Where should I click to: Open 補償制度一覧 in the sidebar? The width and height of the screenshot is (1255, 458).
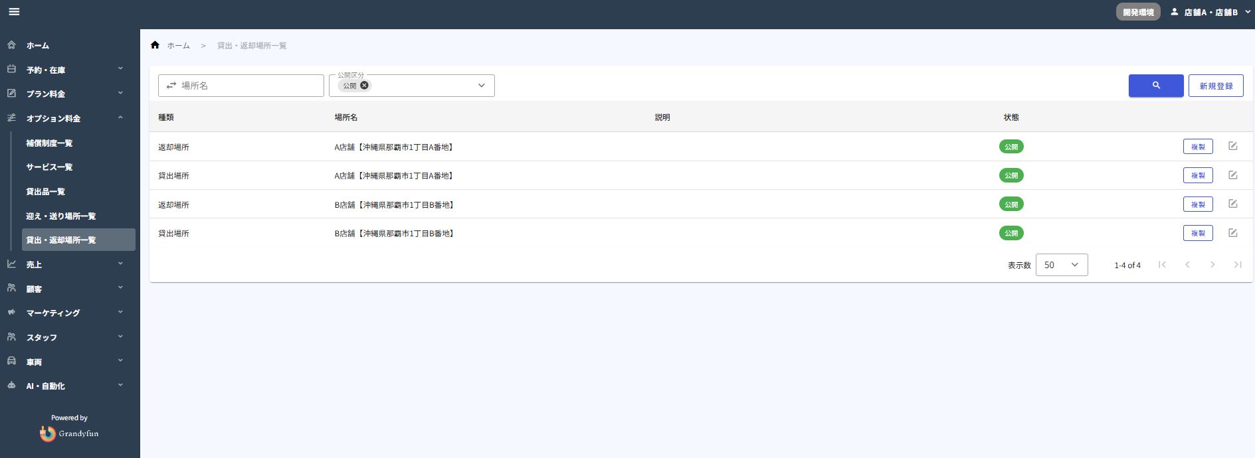(x=49, y=143)
